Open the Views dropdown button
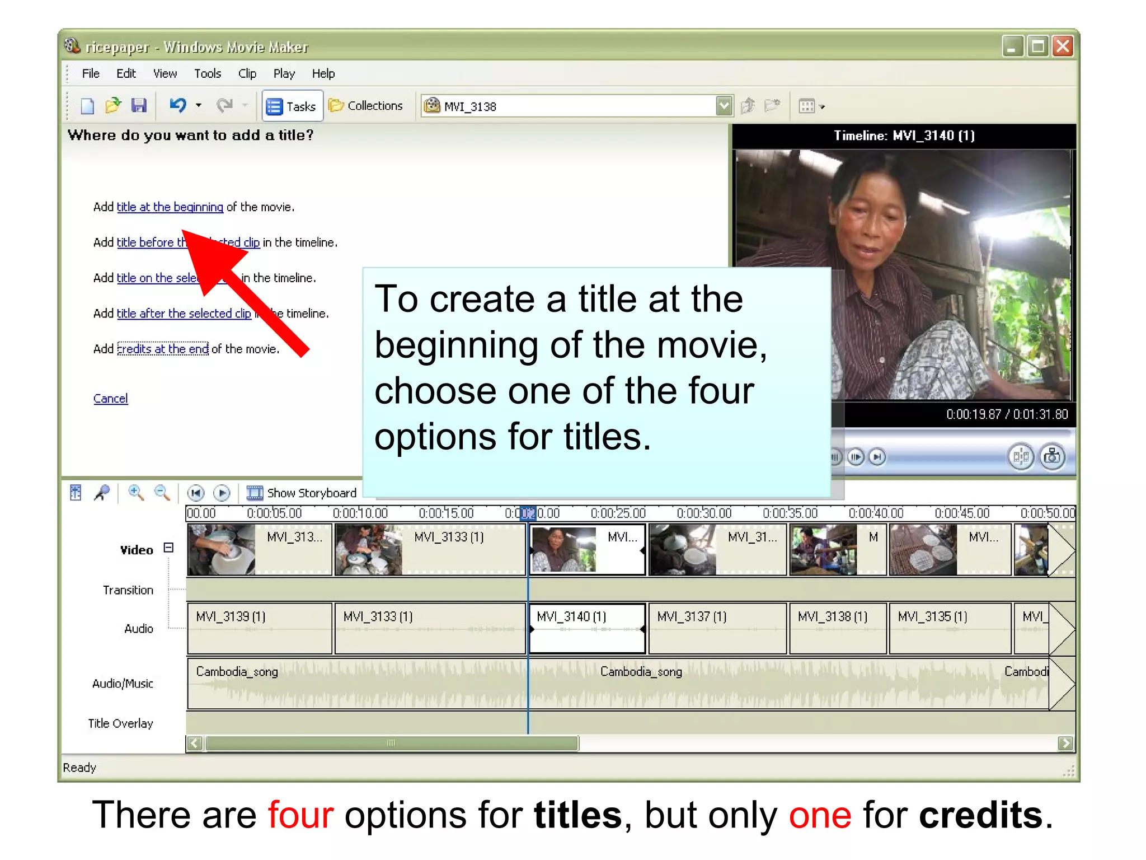The image size is (1146, 860). 812,106
